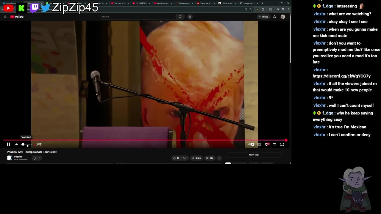
Task: Open account avatar menu
Action: [x=283, y=17]
